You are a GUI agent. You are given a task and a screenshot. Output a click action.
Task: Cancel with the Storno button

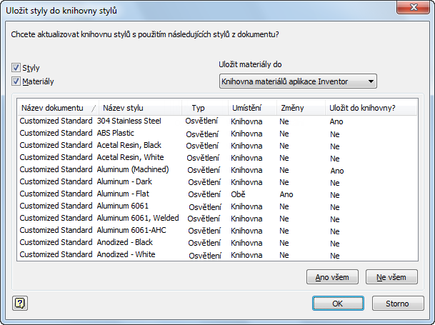[397, 303]
